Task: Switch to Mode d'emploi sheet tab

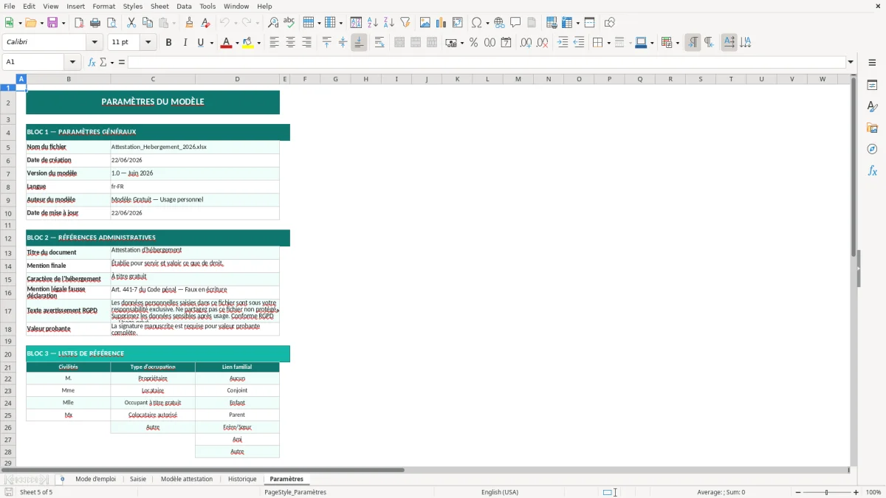Action: point(95,479)
